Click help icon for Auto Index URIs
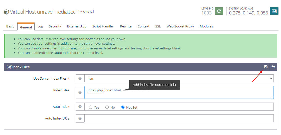 point(80,118)
